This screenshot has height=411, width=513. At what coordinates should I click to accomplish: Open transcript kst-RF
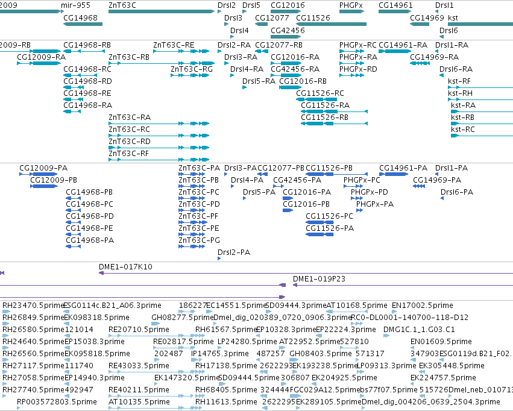(x=480, y=87)
